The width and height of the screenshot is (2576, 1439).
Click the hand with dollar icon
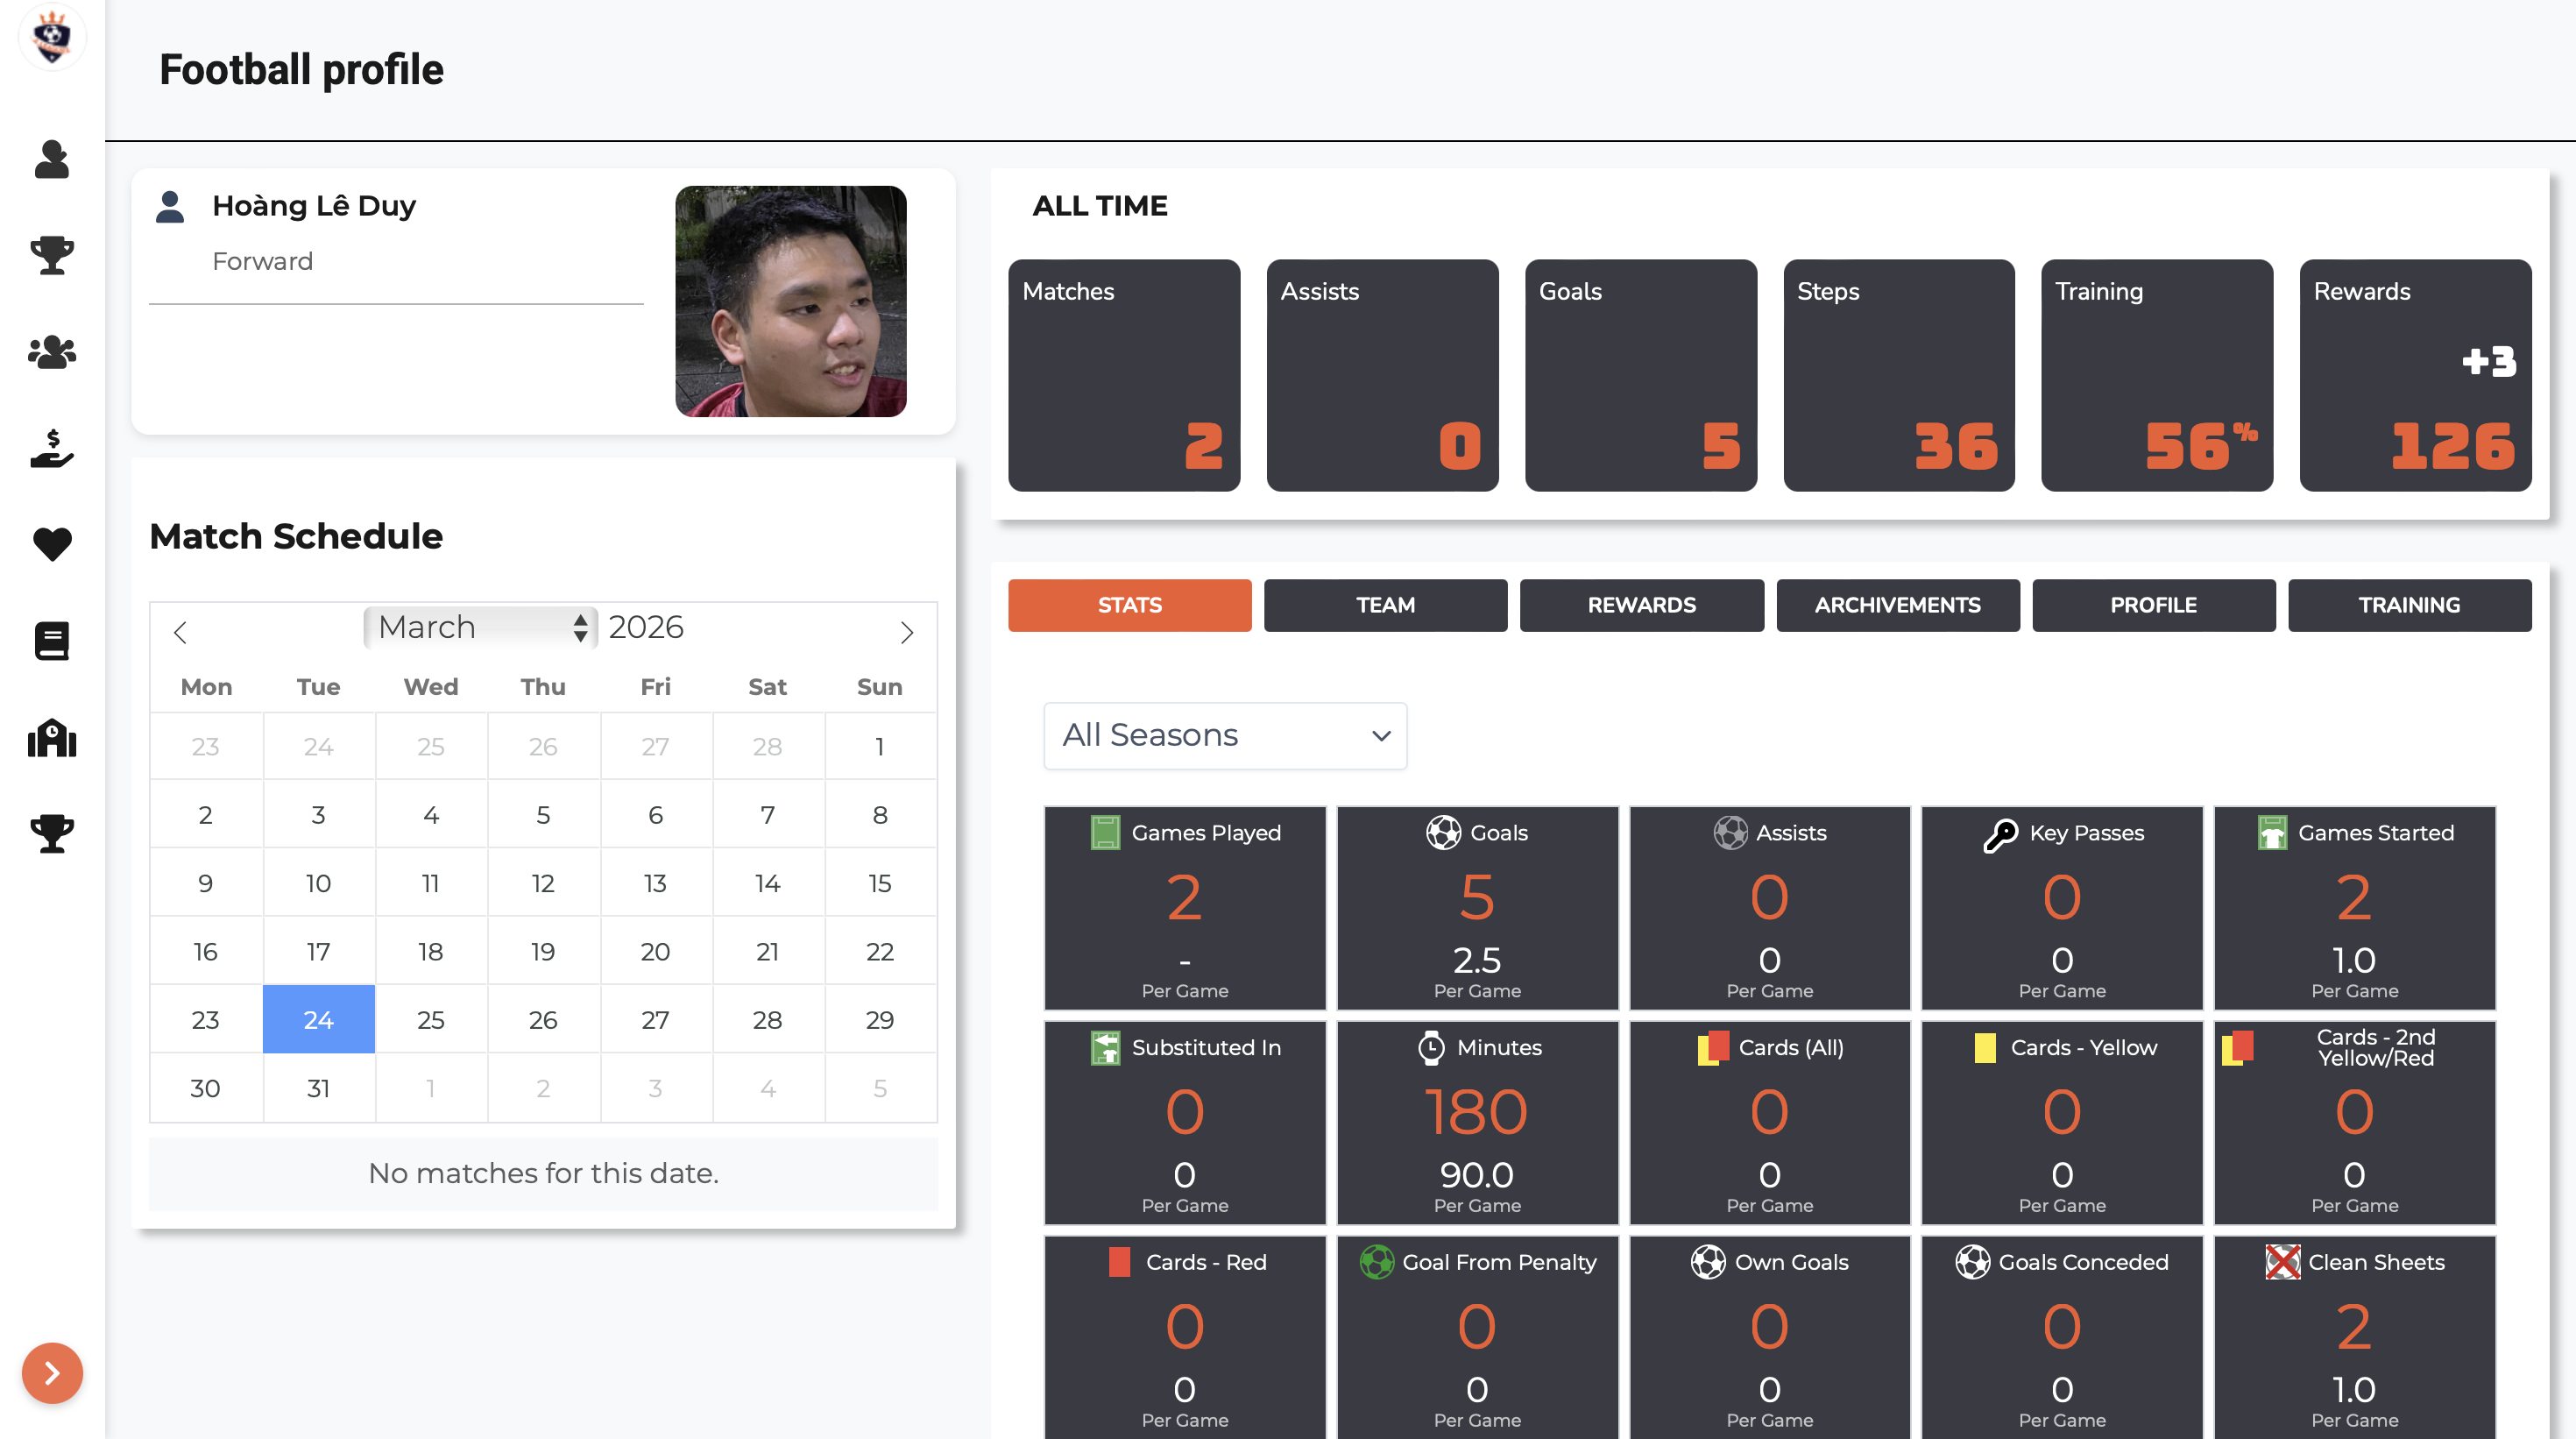pyautogui.click(x=52, y=448)
